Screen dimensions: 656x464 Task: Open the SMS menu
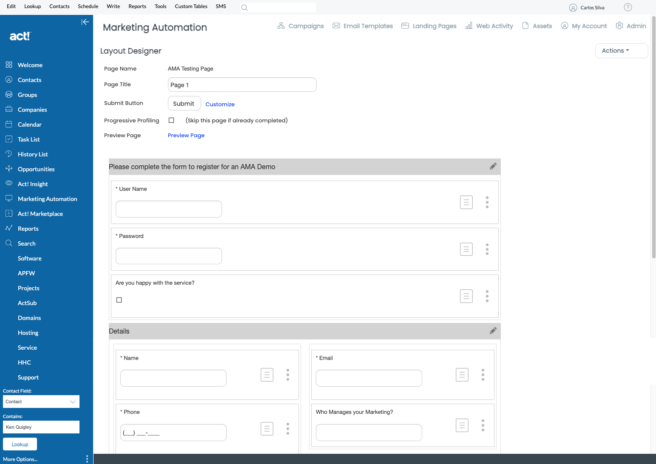[221, 6]
